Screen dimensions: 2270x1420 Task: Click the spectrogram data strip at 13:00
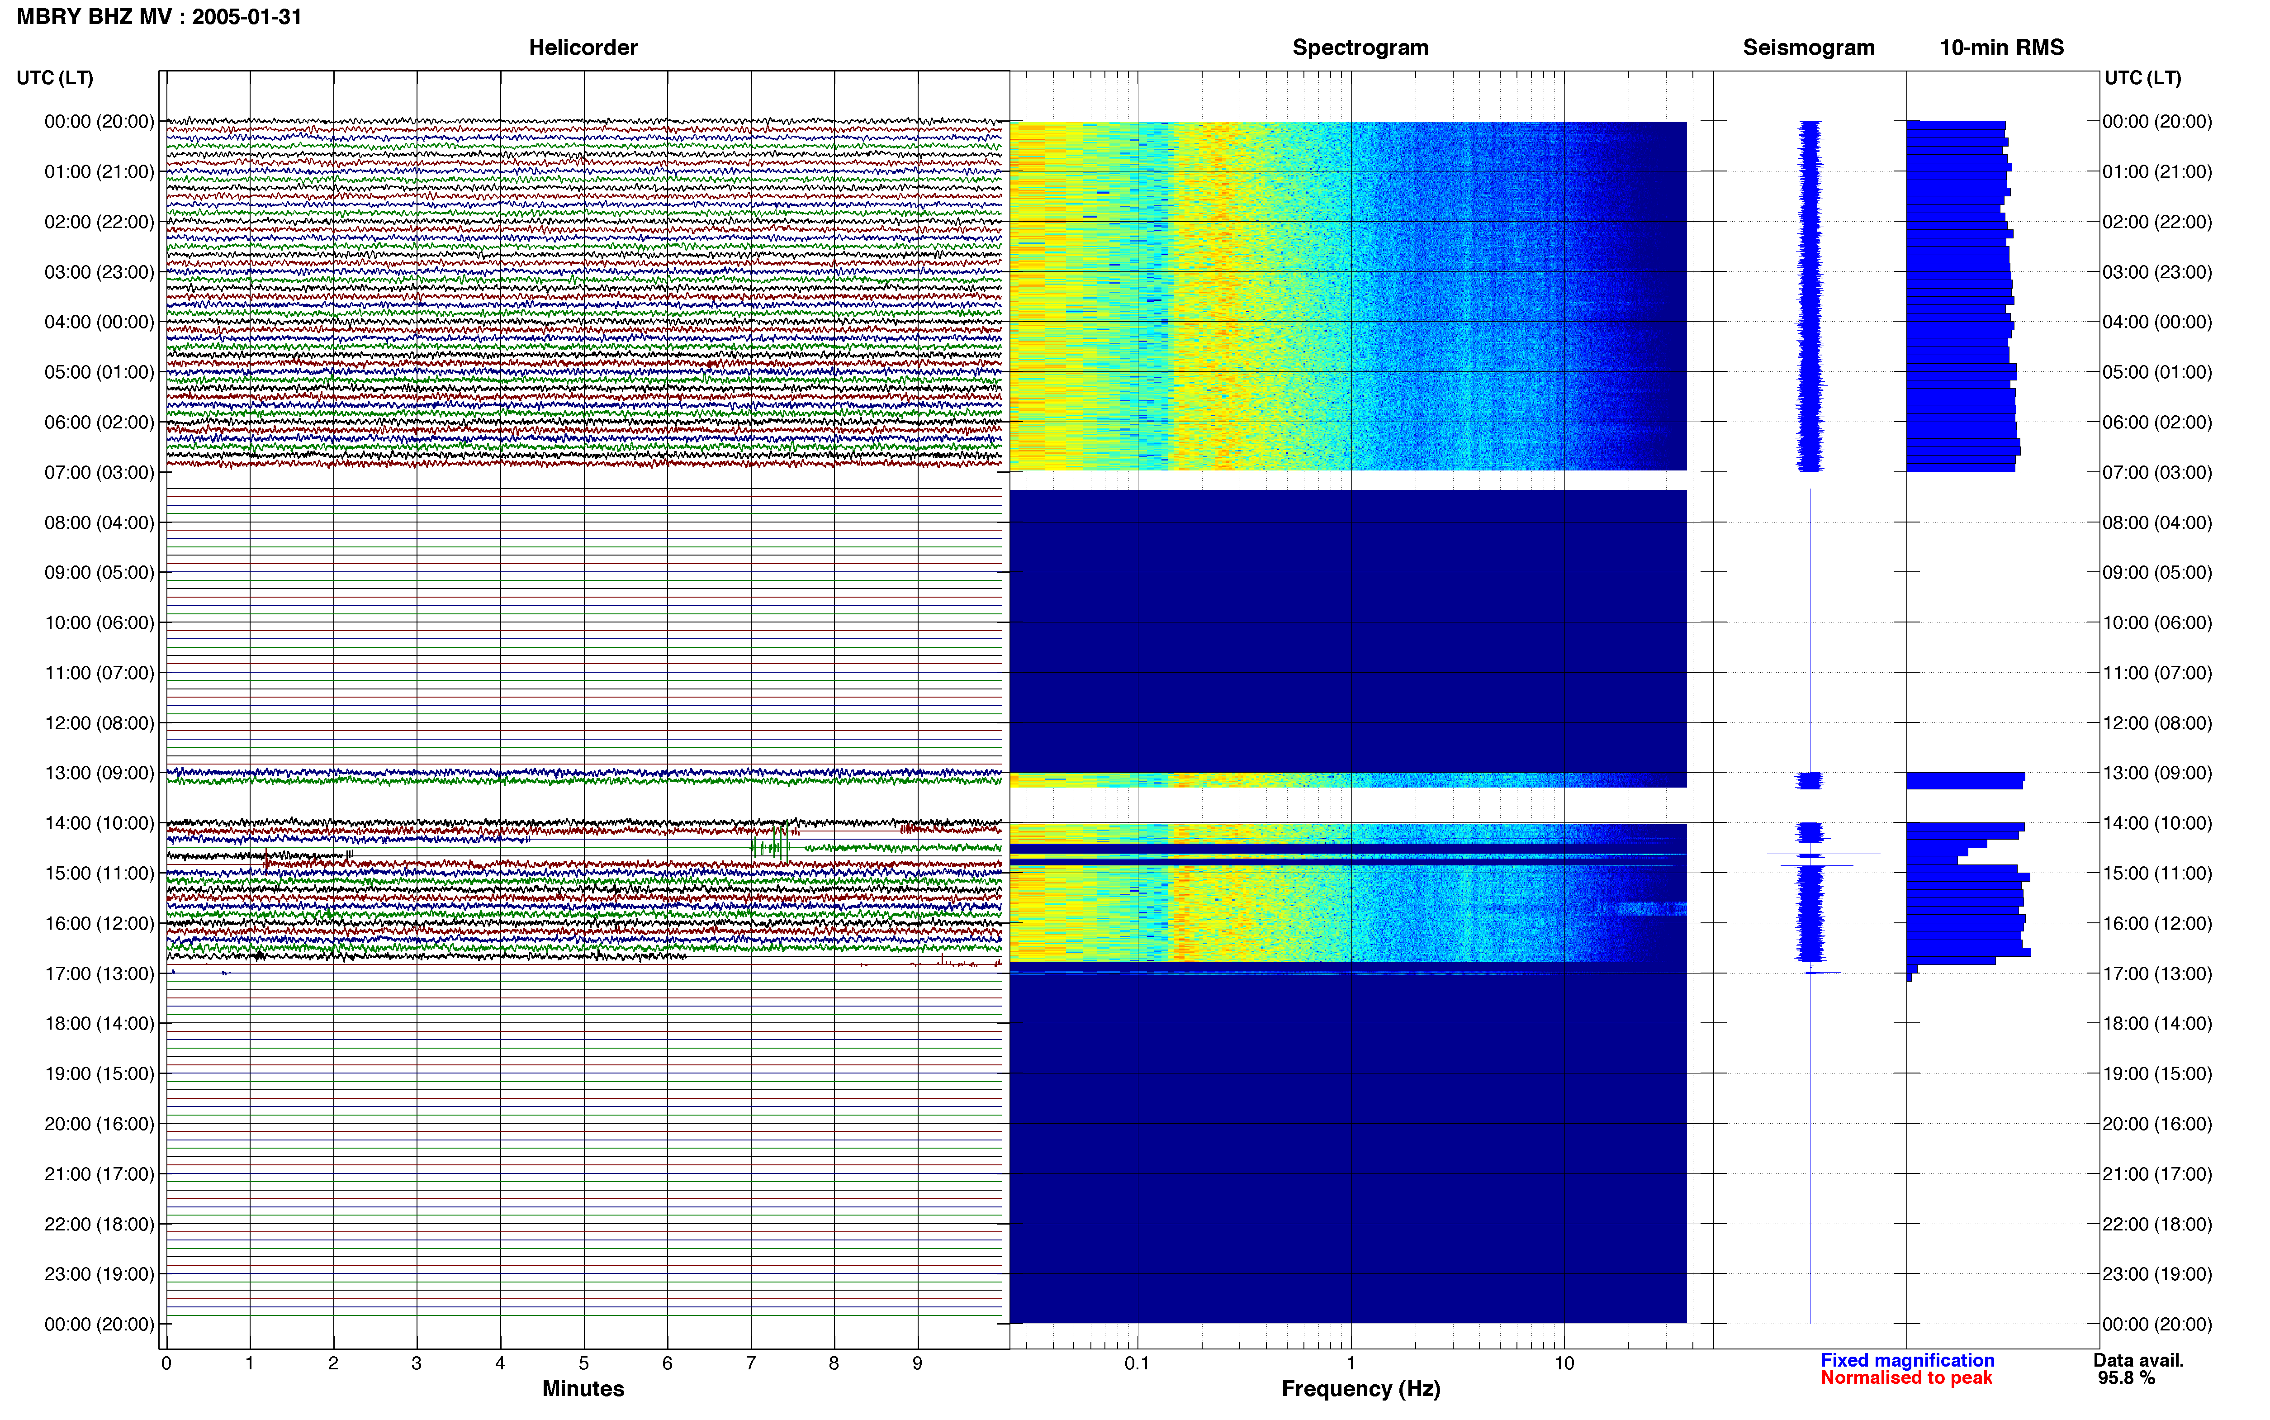1348,780
